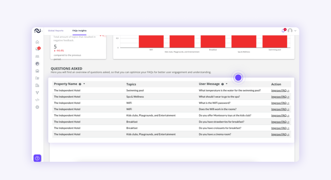Expand the Property Name column filter arrow
This screenshot has height=180, width=331.
[x=84, y=84]
